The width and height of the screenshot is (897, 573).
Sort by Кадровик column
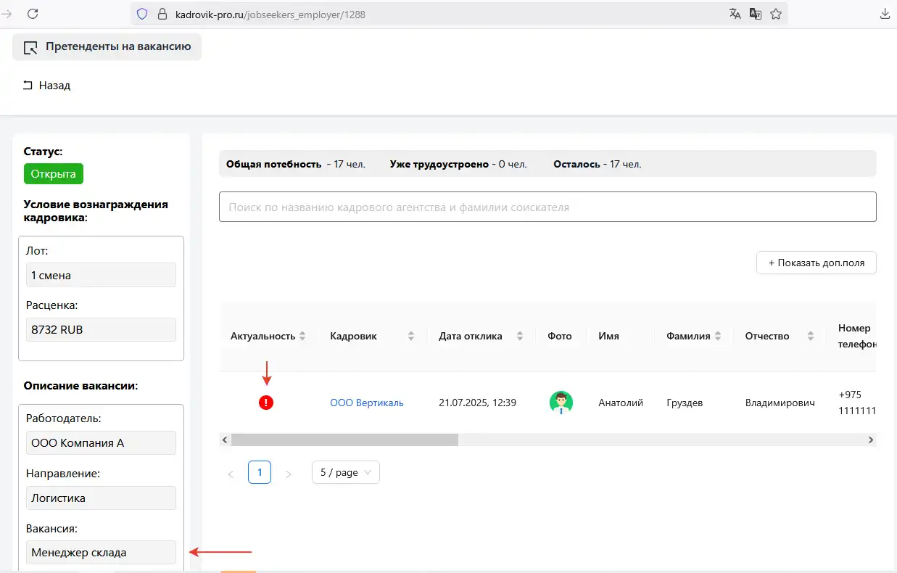pos(411,336)
